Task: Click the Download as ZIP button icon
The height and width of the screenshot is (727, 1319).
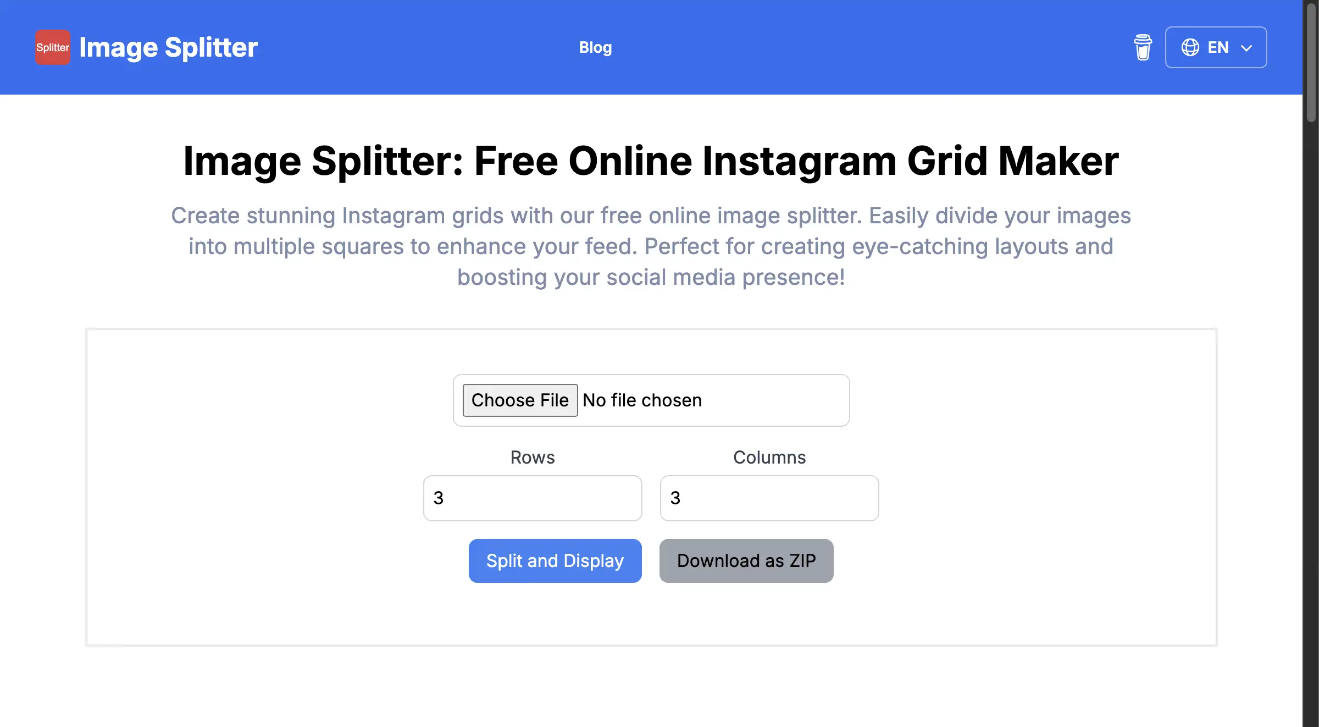Action: [x=746, y=560]
